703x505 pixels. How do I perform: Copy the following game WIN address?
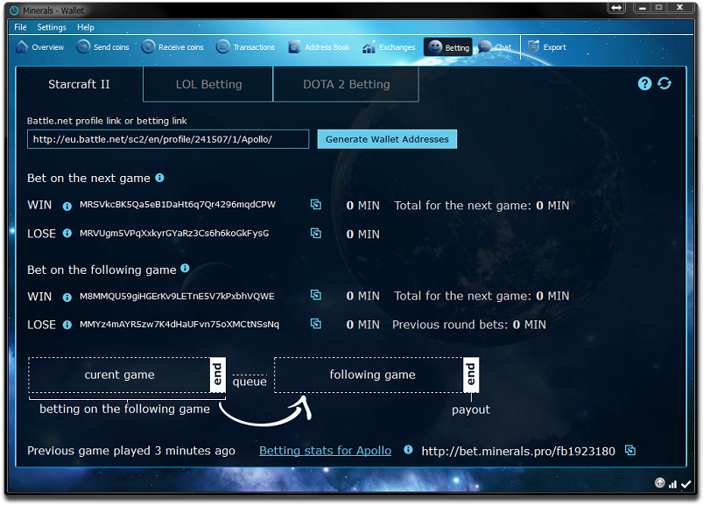click(316, 296)
